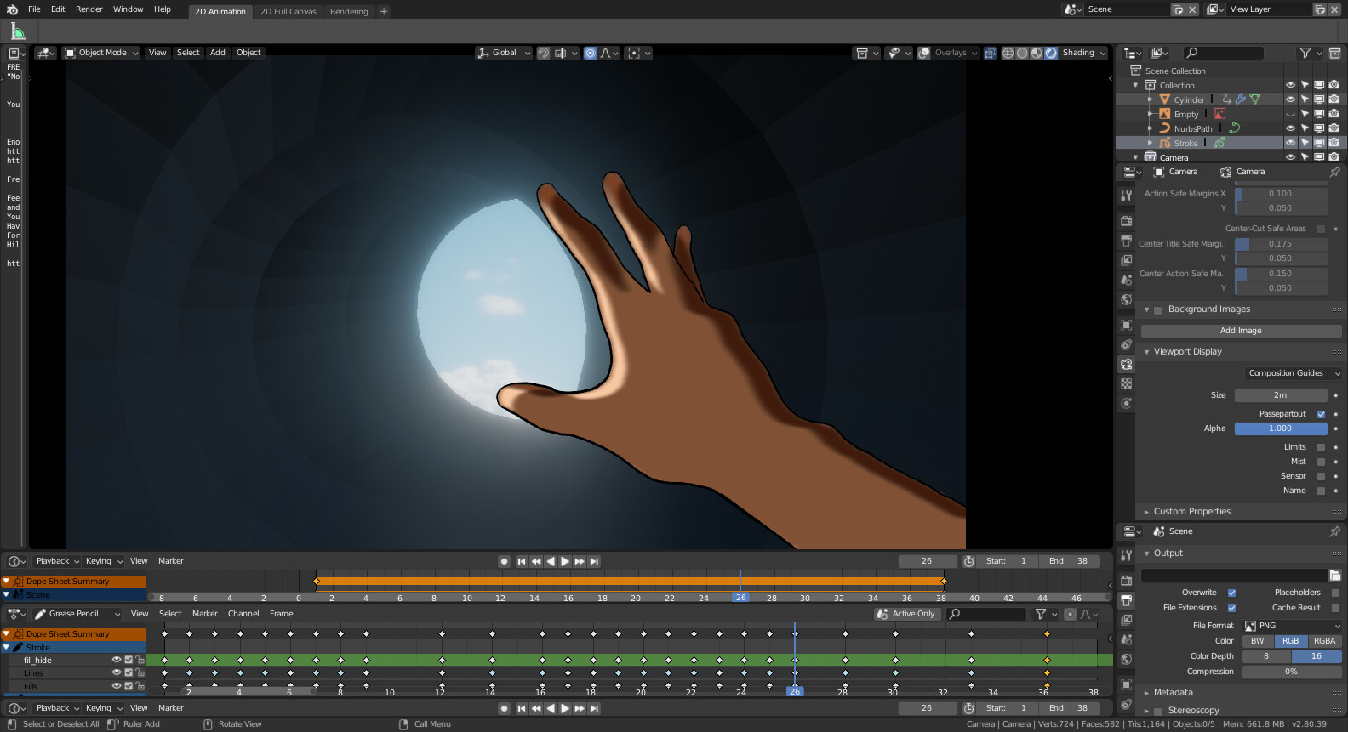1348x732 pixels.
Task: Open the Edit menu
Action: pos(58,9)
